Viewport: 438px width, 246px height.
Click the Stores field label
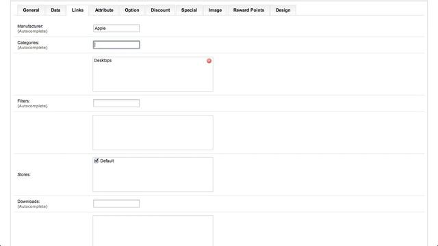[24, 175]
